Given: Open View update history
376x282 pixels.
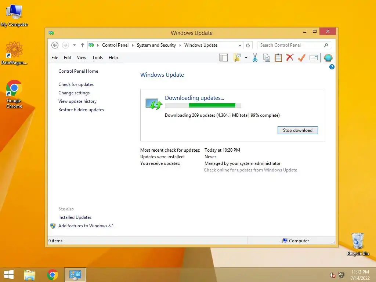Looking at the screenshot, I should click(x=77, y=101).
